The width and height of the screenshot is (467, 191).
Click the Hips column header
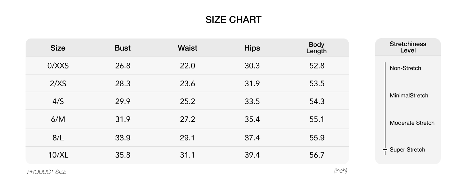pyautogui.click(x=252, y=48)
